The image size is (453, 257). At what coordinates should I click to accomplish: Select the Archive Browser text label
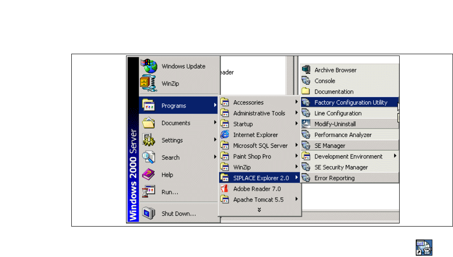[335, 70]
